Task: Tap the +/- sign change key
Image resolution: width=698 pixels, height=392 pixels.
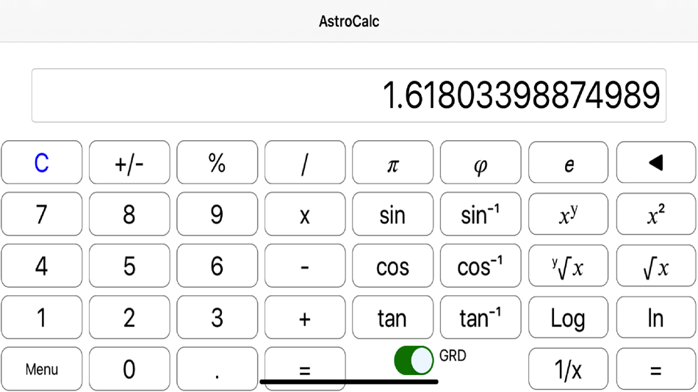Action: tap(129, 162)
